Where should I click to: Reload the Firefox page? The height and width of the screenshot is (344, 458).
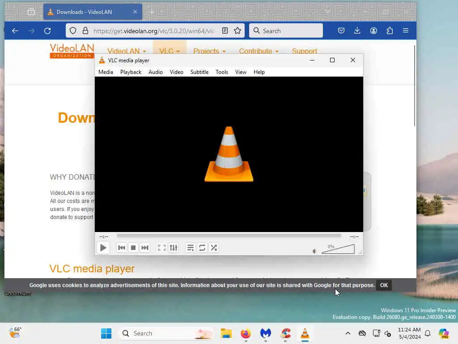click(47, 31)
